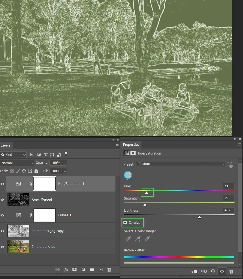
Task: Select the Properties panel tab
Action: [x=131, y=145]
